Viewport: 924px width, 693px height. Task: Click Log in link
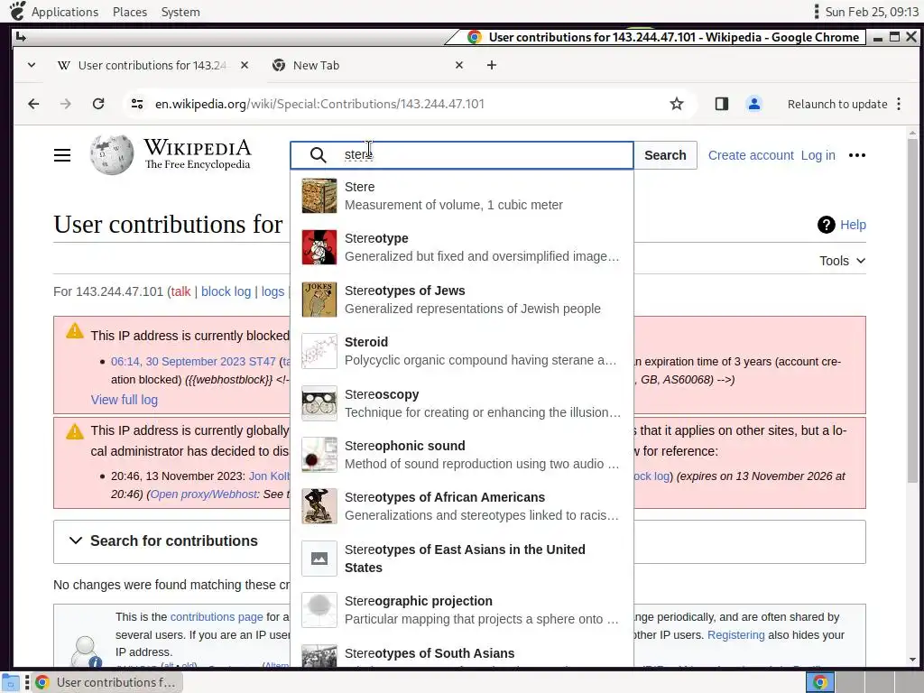point(818,155)
